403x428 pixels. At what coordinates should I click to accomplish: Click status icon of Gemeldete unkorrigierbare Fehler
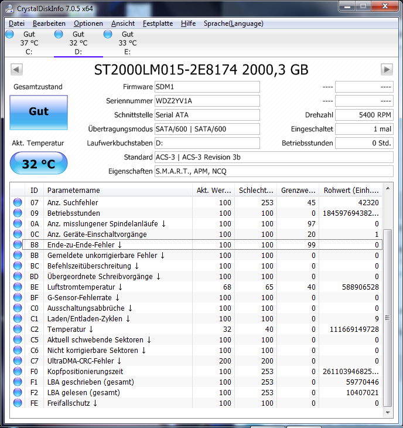click(18, 255)
